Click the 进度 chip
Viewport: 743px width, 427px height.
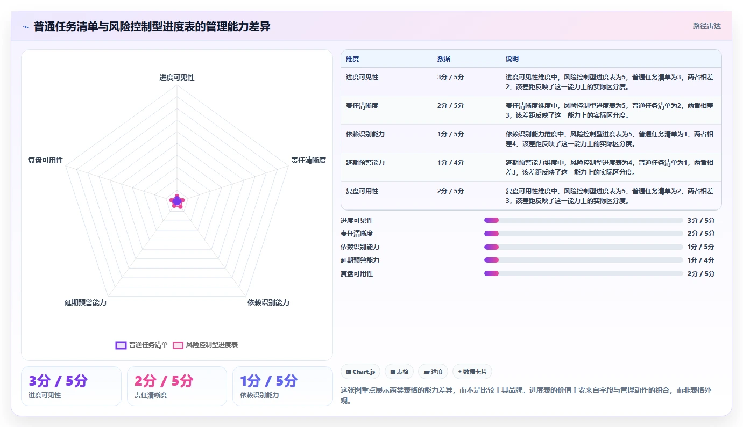[x=433, y=372]
